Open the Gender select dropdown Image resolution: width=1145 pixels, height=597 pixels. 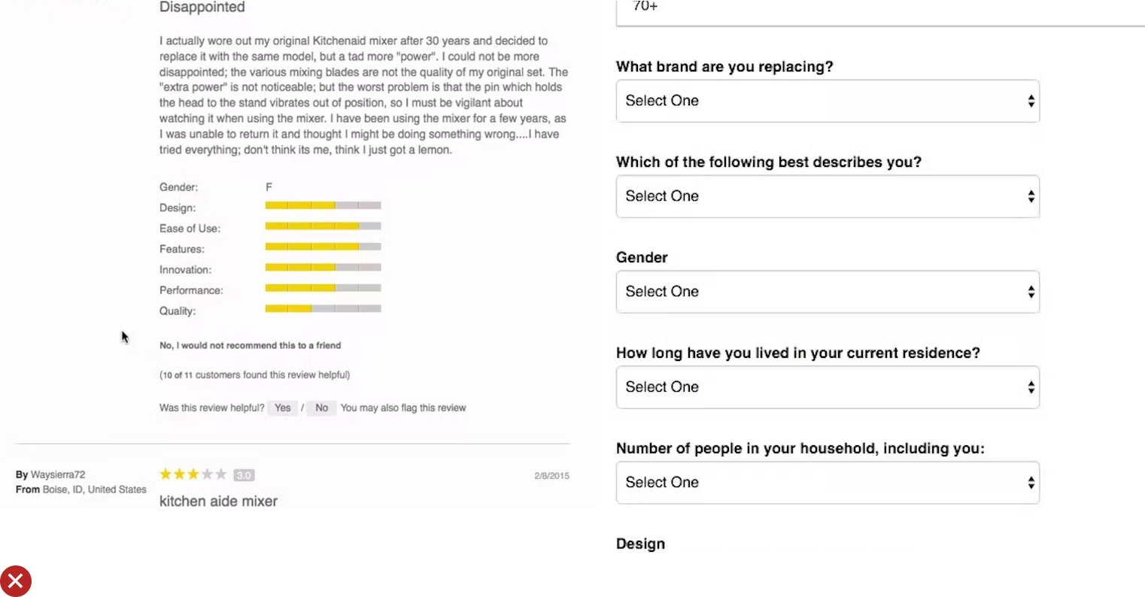(x=827, y=292)
